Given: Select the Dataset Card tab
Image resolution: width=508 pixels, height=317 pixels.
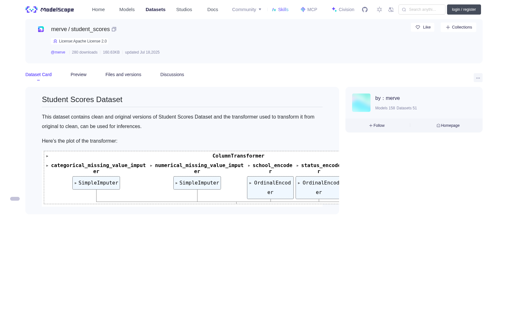Looking at the screenshot, I should [x=38, y=74].
